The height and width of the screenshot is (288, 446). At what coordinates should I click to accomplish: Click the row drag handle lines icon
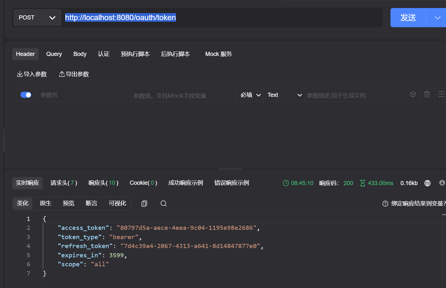point(441,94)
